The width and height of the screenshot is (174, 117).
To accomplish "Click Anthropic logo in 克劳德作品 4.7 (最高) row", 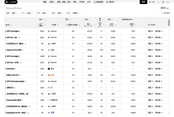I will click(49, 44).
